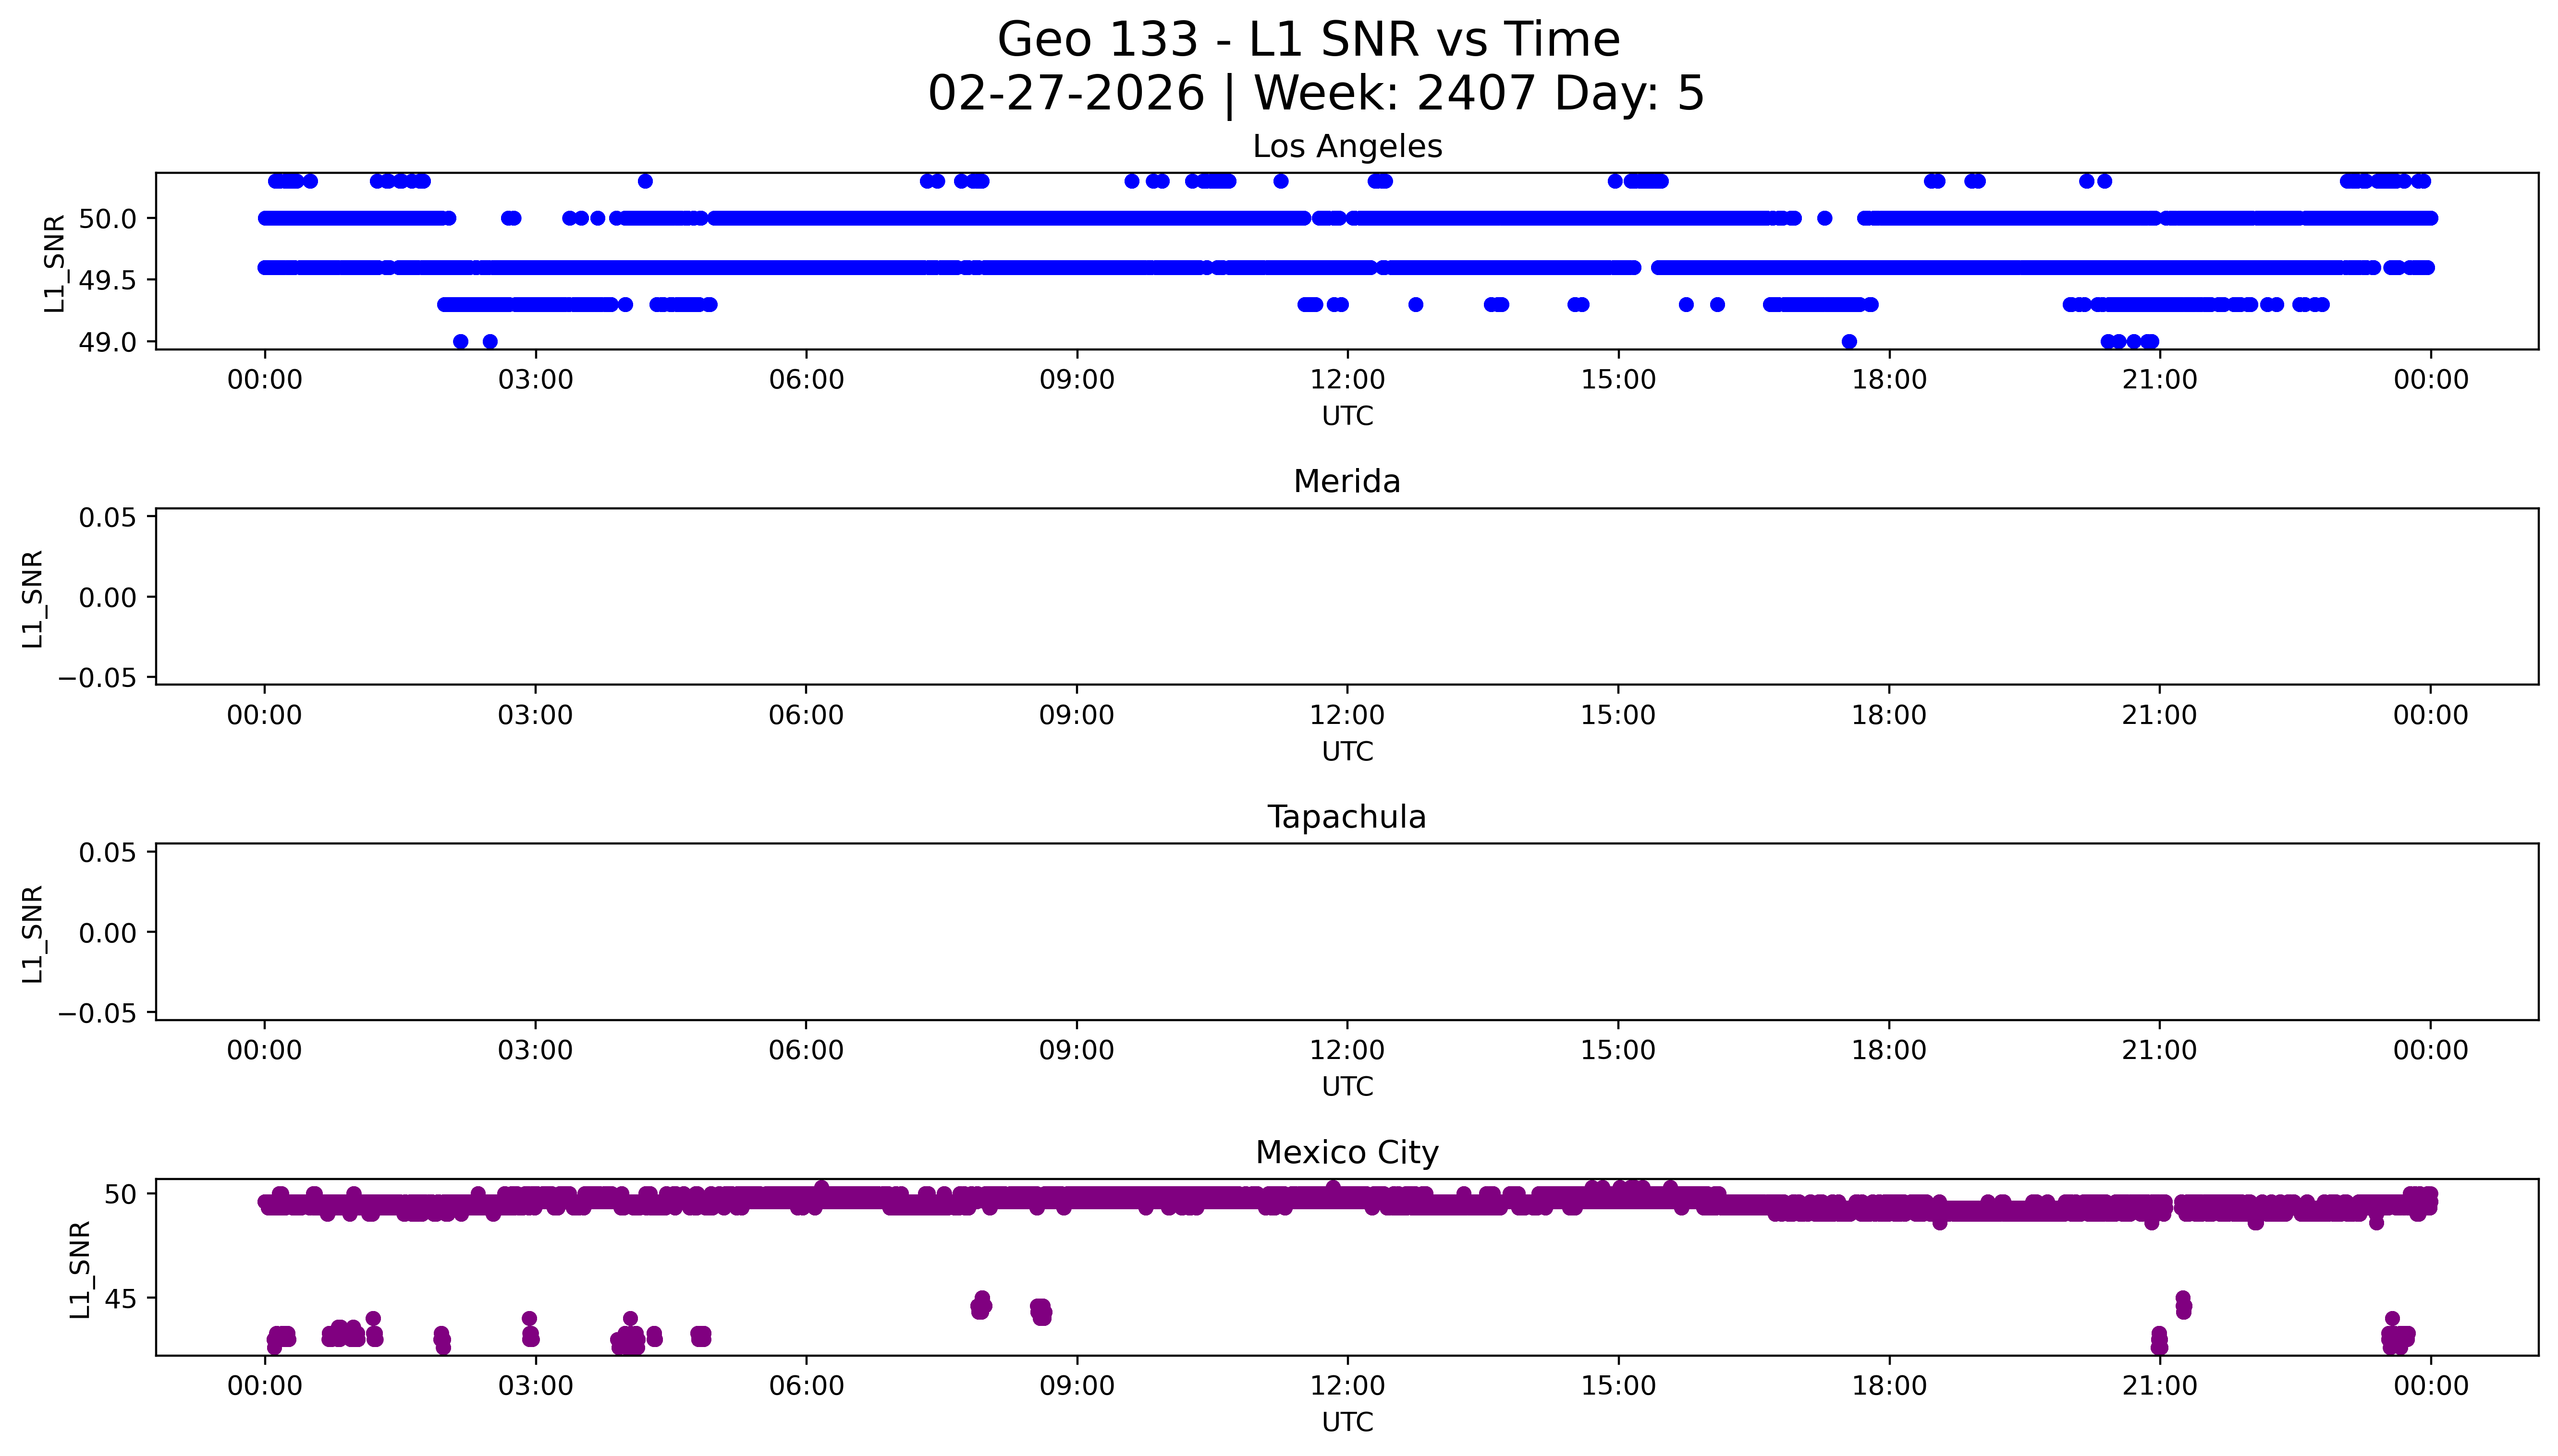The image size is (2558, 1456).
Task: Click the UTC axis label below Los Angeles
Action: (1346, 416)
